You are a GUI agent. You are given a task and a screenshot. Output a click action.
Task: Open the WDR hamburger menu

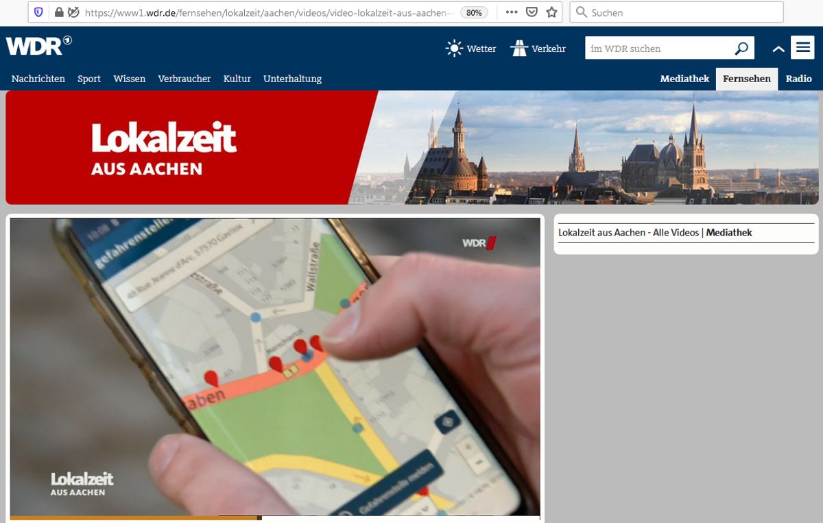(802, 48)
